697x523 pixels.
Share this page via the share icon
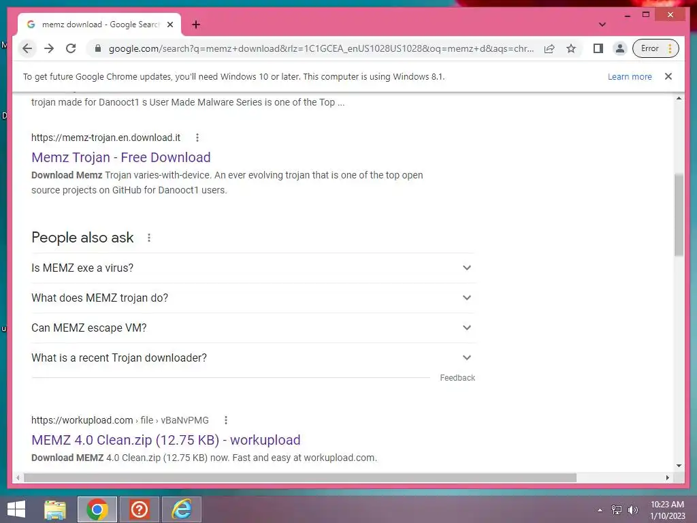pos(549,48)
